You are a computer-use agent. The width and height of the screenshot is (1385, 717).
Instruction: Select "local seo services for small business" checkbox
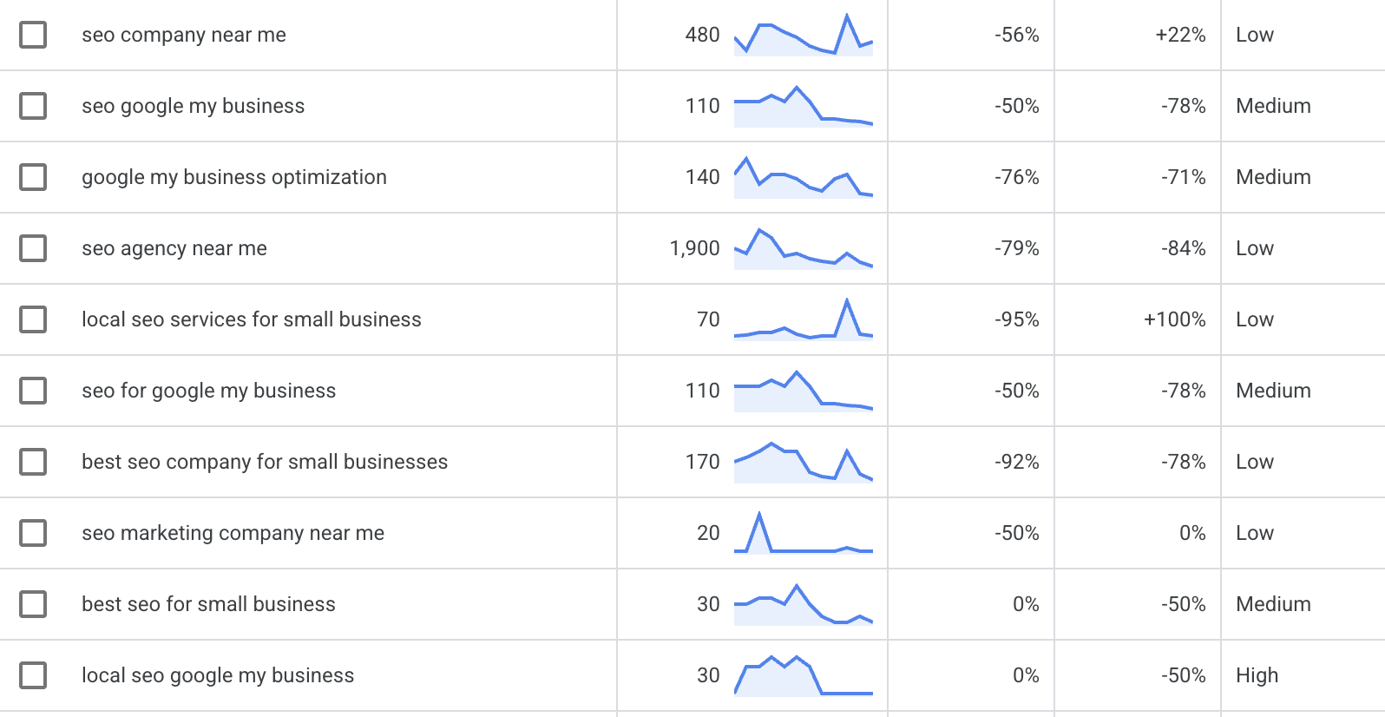(32, 319)
